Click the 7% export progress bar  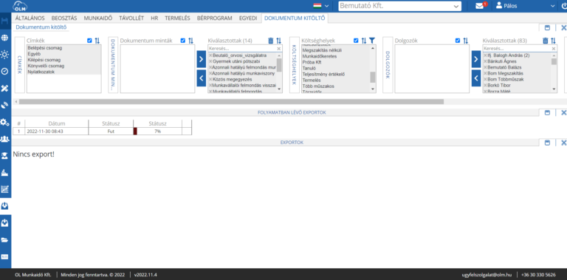[158, 132]
